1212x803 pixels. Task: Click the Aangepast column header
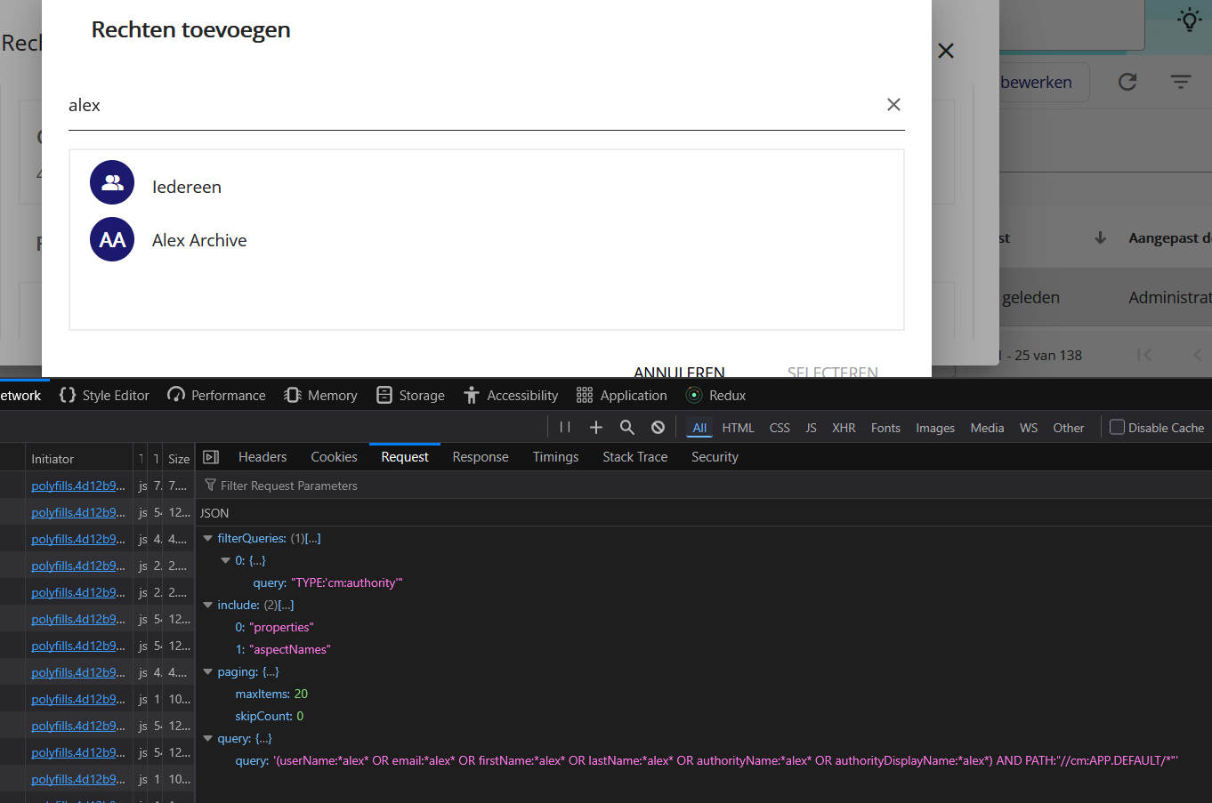point(1169,237)
